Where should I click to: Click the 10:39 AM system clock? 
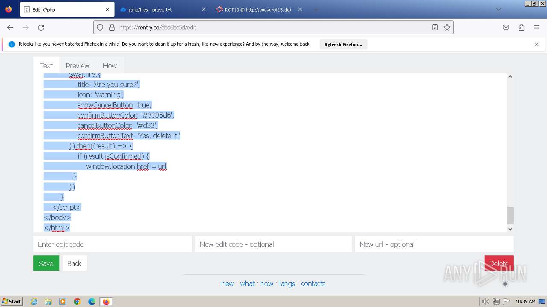point(525,301)
